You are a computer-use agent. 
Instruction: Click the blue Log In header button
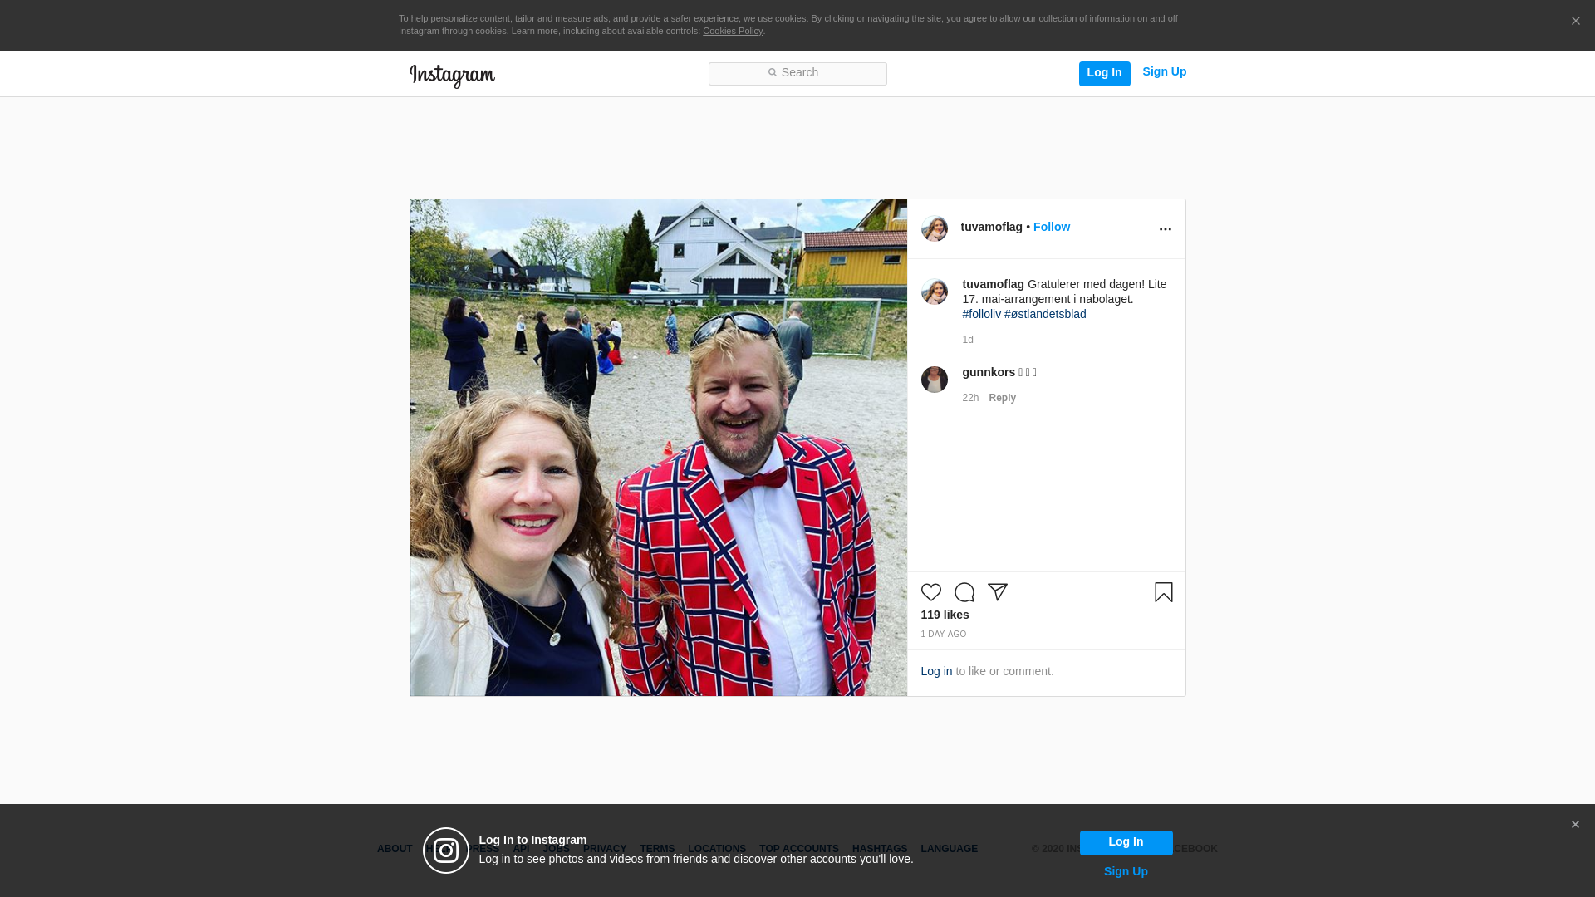tap(1104, 73)
